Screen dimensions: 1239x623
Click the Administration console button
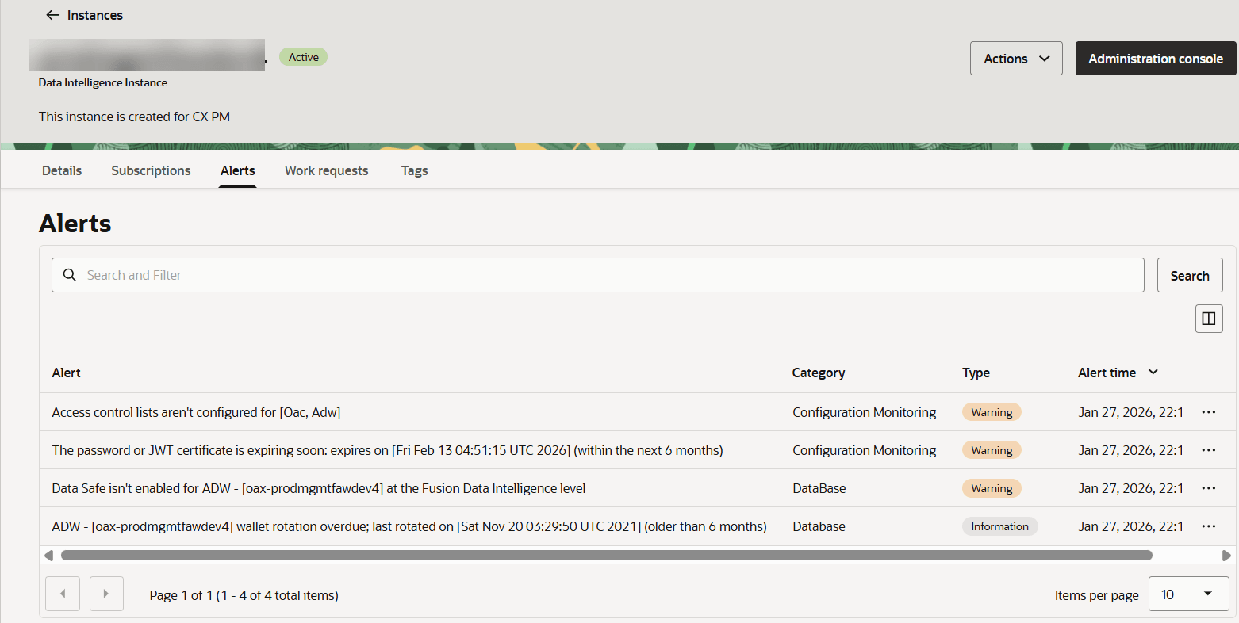[1155, 58]
